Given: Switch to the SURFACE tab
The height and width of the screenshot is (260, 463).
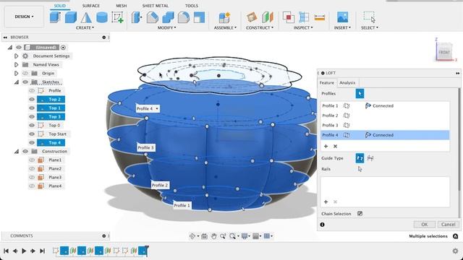Looking at the screenshot, I should (91, 6).
